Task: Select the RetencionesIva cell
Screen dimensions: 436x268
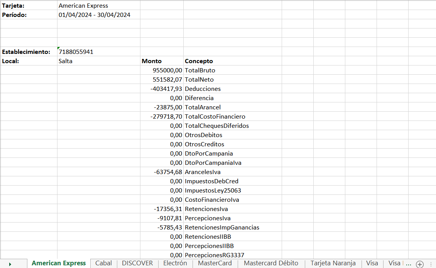Action: click(x=232, y=209)
